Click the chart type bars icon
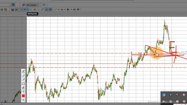The height and width of the screenshot is (105, 187). pos(12,10)
